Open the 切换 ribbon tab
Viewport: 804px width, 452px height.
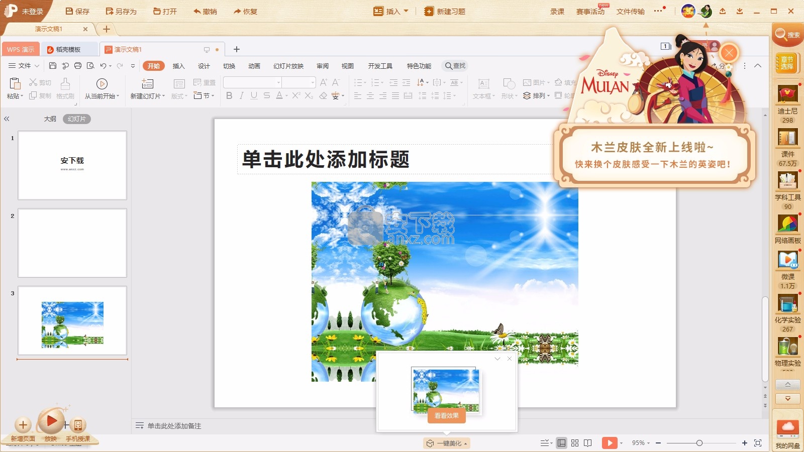[x=229, y=66]
